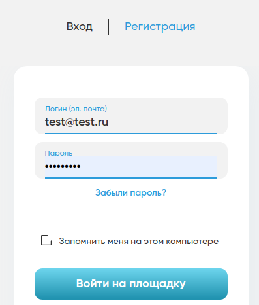Click the masked password dots
Viewport: 259px width, 305px height.
click(x=63, y=166)
